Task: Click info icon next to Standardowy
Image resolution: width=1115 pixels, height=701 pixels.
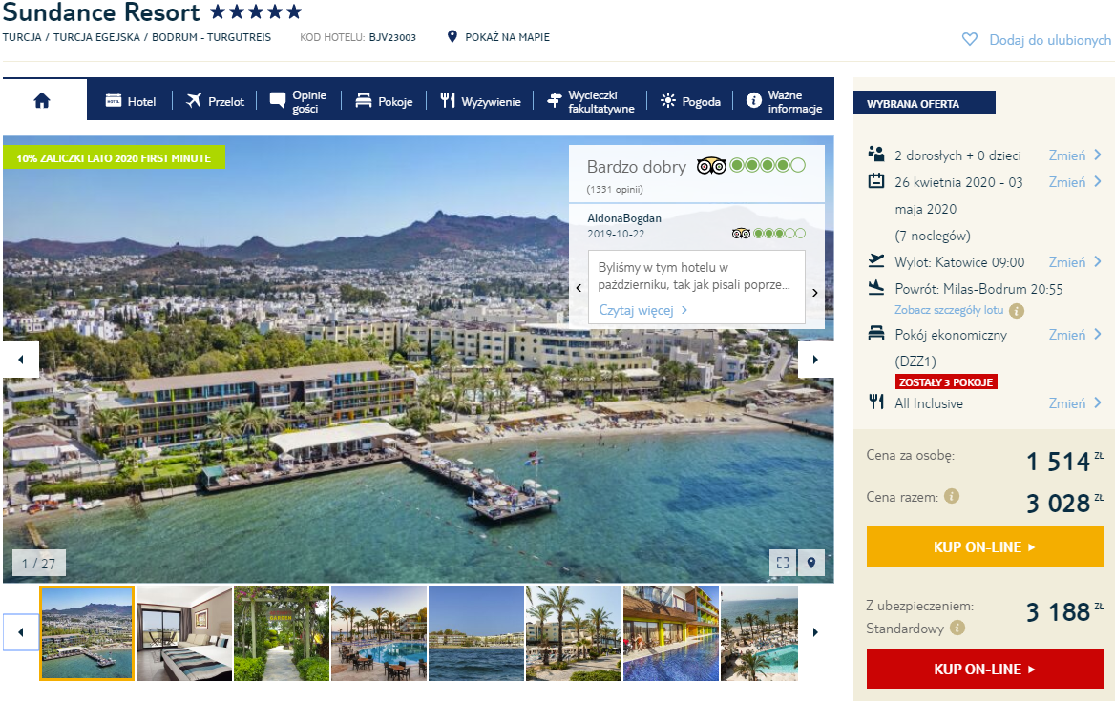Action: 957,628
